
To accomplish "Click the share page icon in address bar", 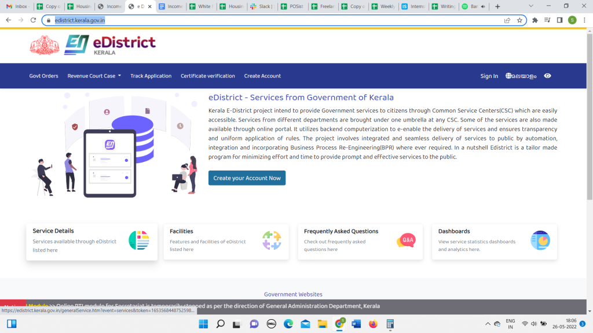I will point(507,20).
